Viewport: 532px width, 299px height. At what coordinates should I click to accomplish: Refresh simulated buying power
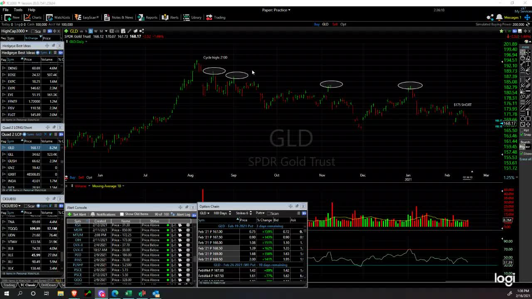click(527, 24)
